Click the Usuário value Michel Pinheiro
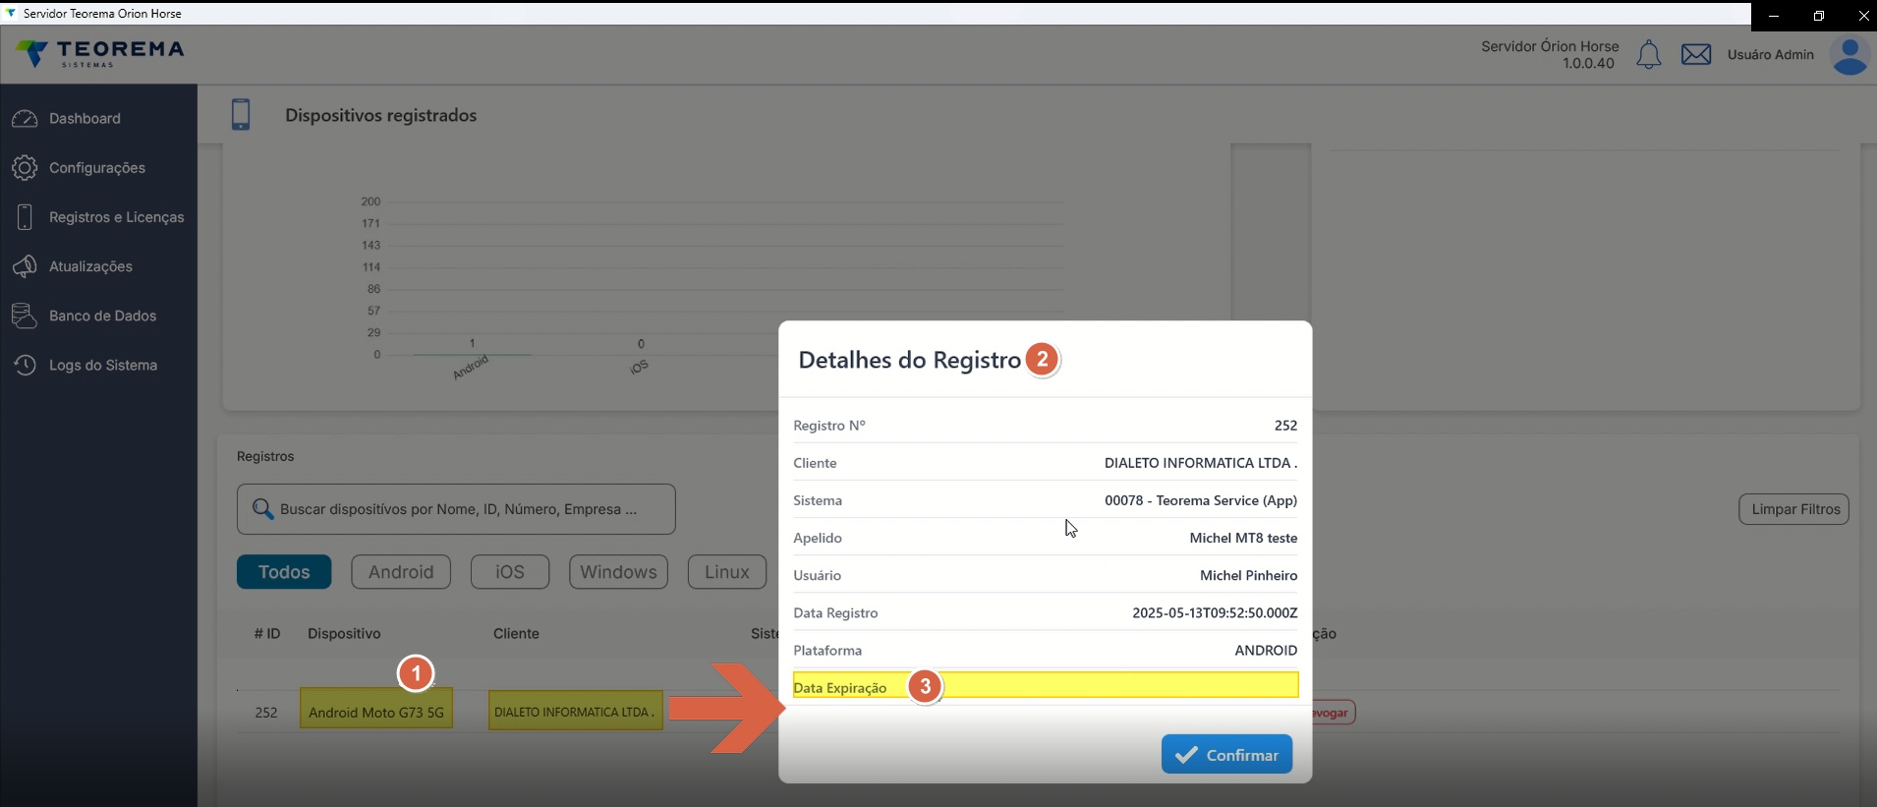This screenshot has width=1877, height=807. coord(1248,575)
